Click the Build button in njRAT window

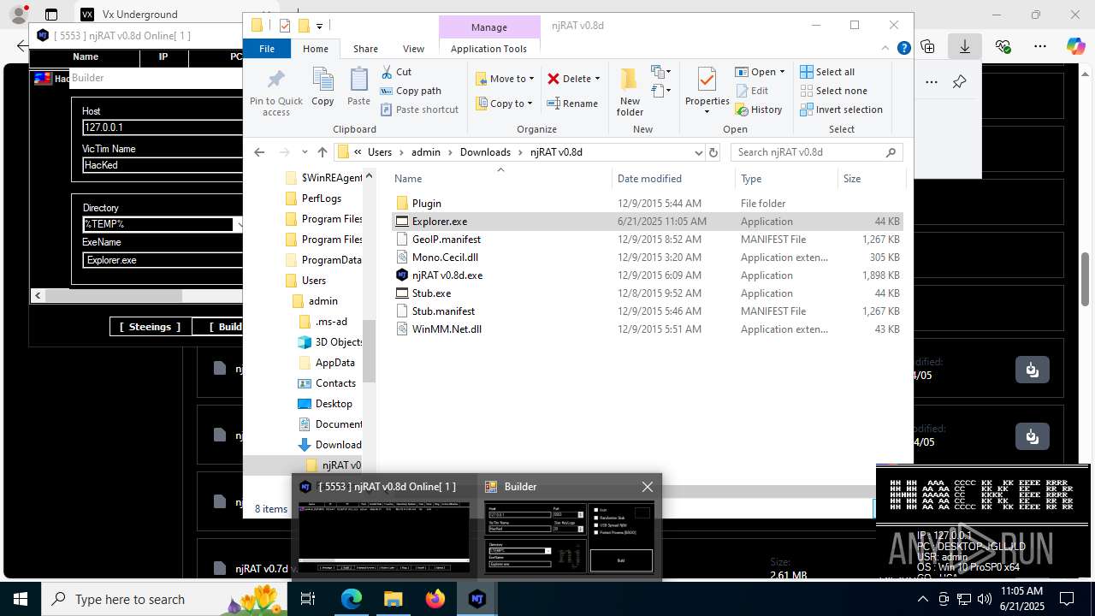[x=218, y=327]
